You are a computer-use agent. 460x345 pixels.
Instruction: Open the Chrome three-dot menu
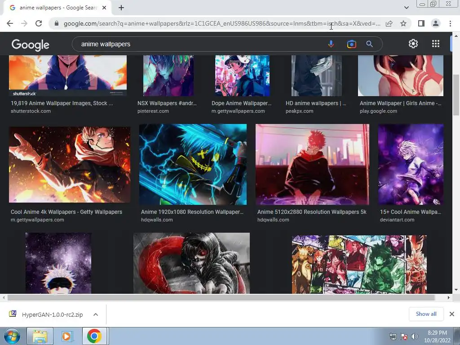tap(450, 23)
